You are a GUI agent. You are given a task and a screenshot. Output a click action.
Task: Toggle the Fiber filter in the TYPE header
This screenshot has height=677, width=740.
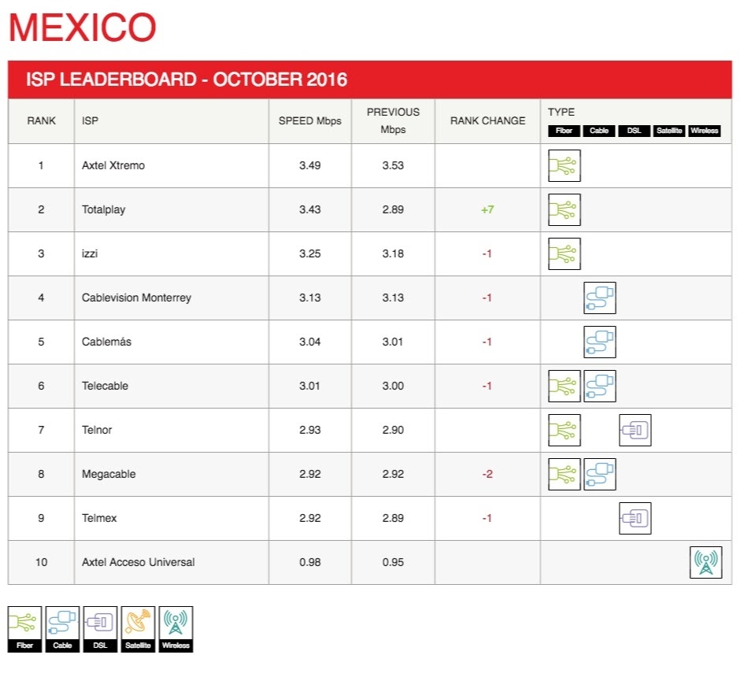[x=564, y=131]
